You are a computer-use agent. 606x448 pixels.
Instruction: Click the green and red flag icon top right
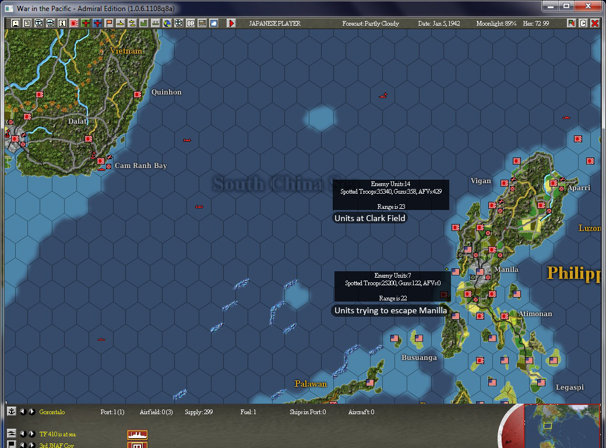click(x=571, y=23)
